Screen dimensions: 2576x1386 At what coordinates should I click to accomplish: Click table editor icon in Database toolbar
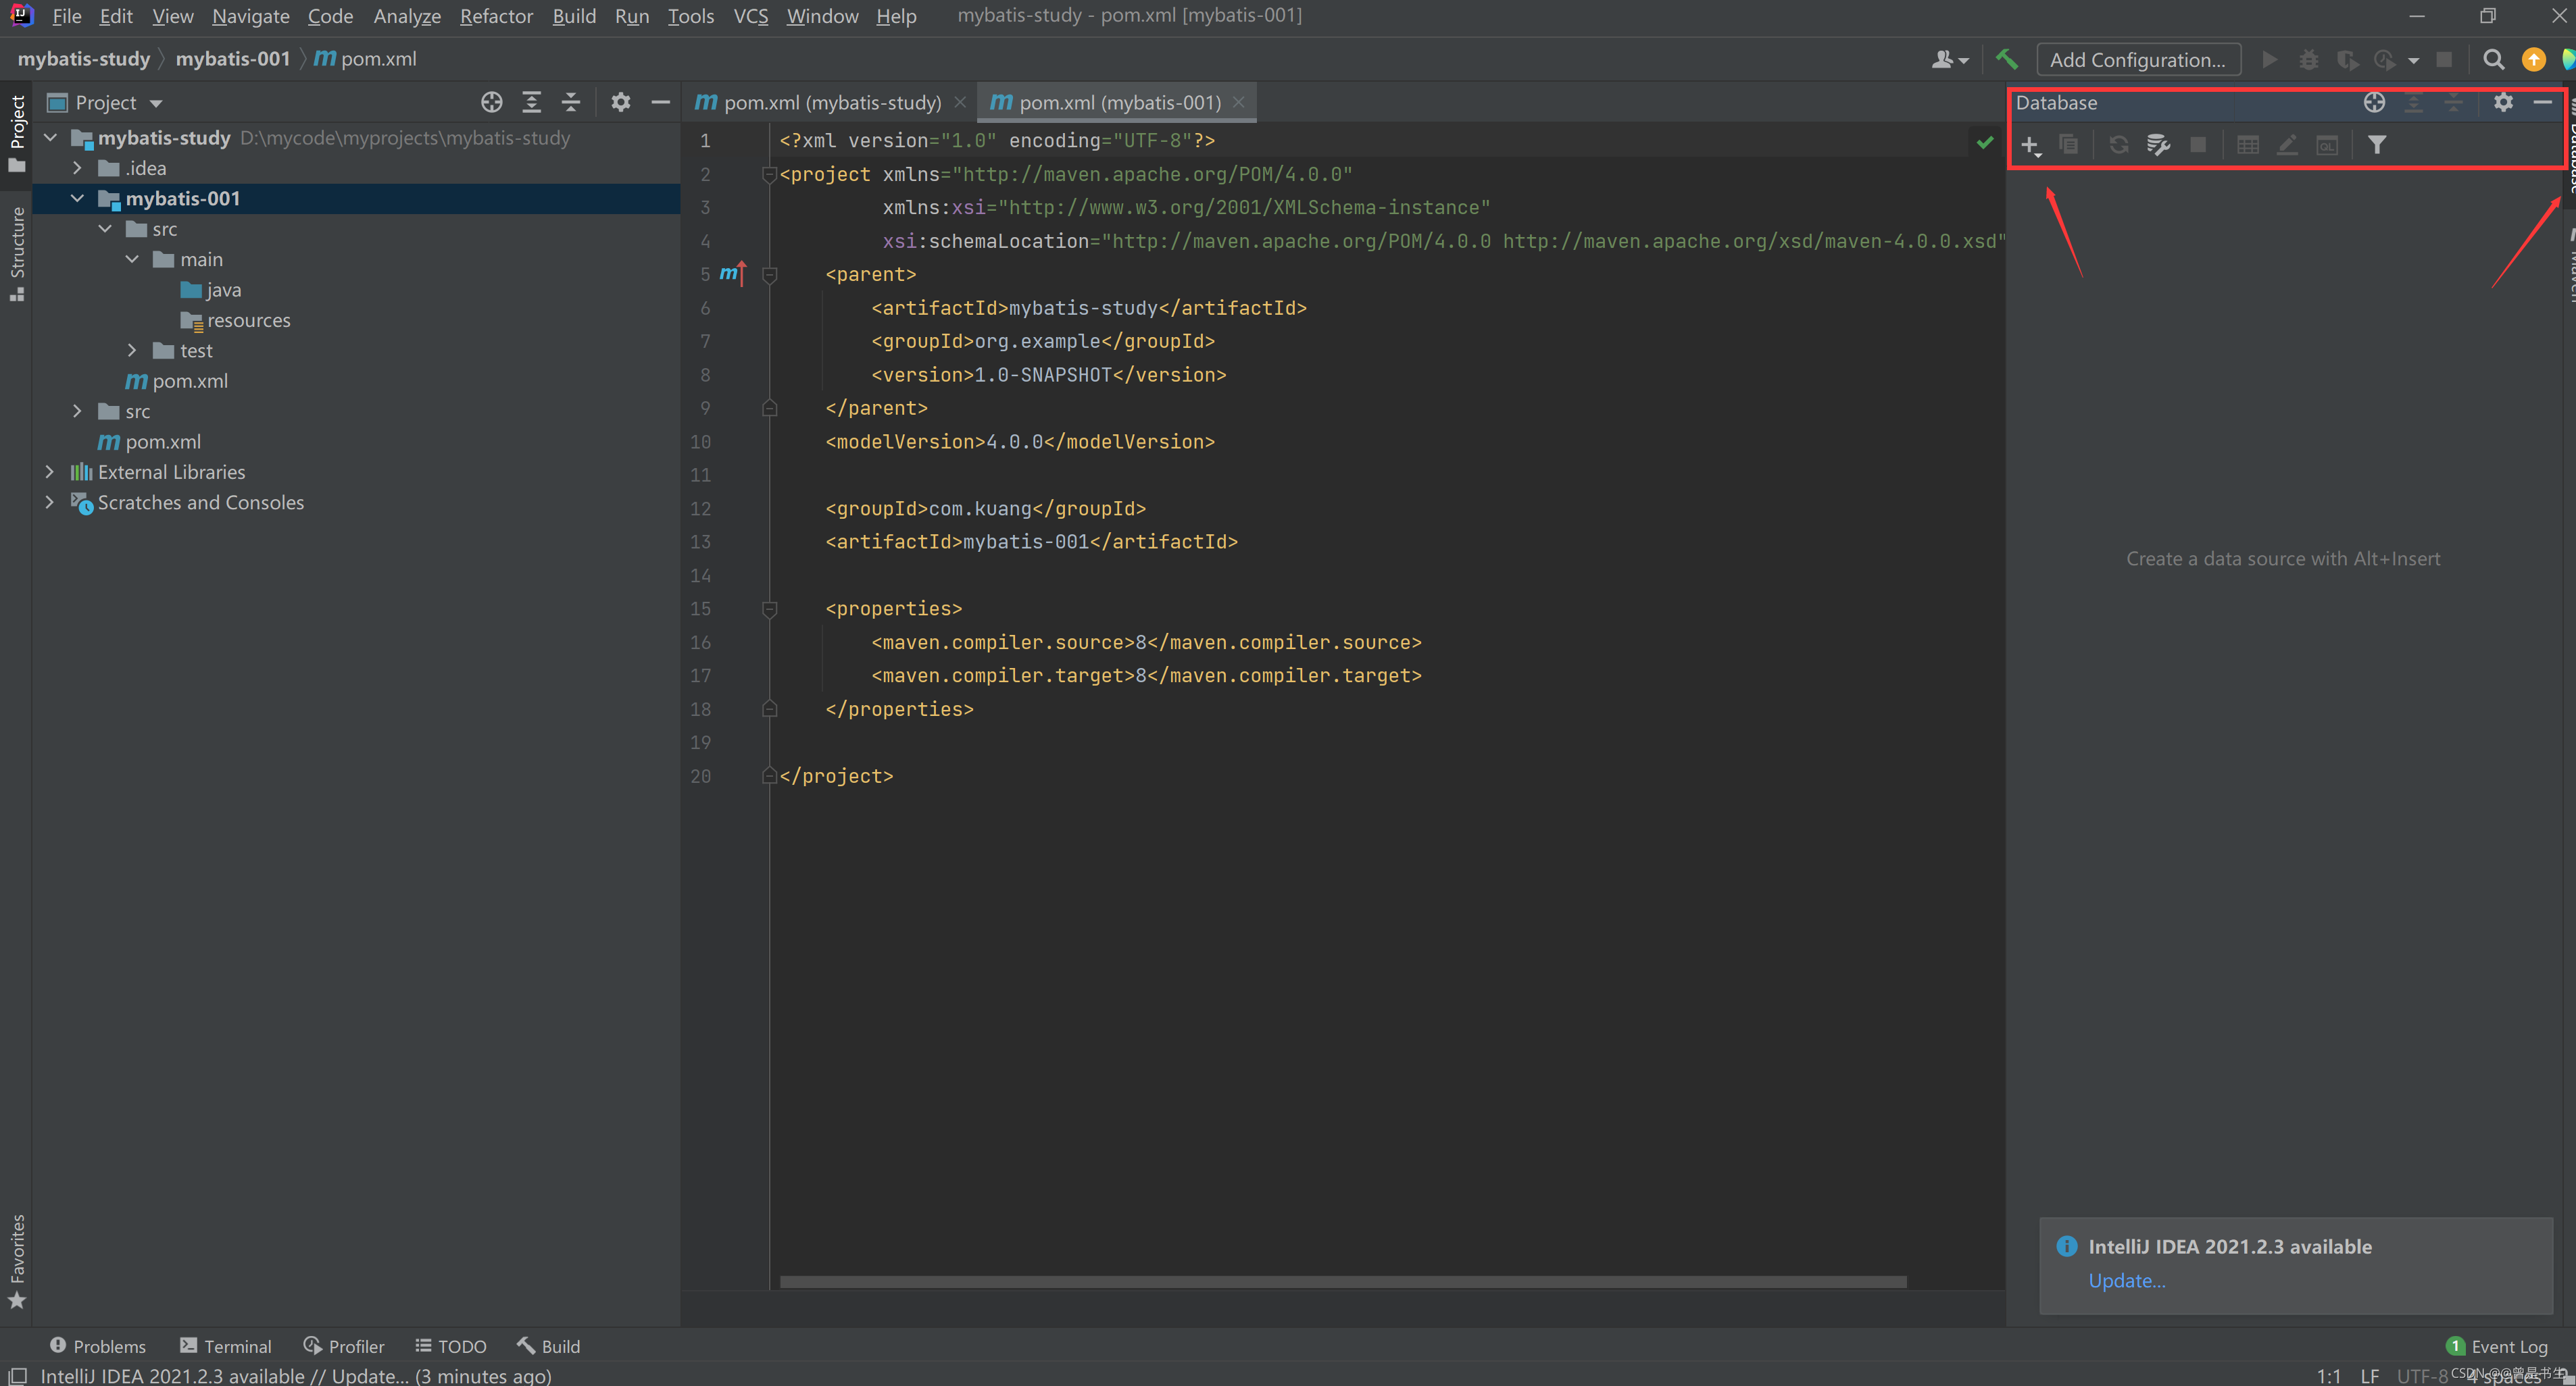pyautogui.click(x=2248, y=145)
